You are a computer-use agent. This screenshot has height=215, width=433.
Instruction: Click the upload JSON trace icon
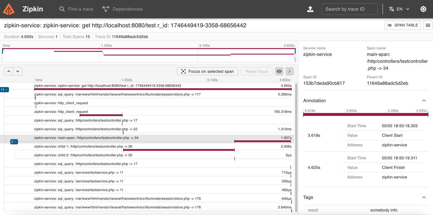pos(310,9)
